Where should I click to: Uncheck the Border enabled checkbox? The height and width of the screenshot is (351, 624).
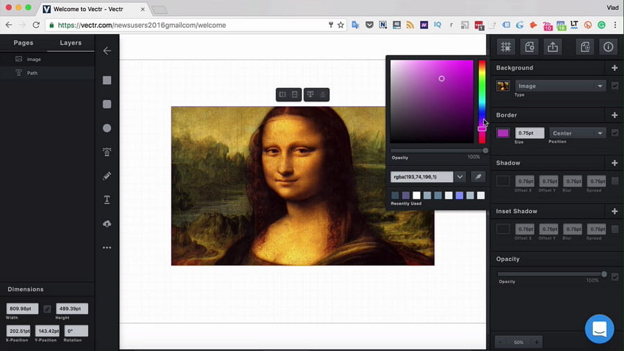point(614,132)
